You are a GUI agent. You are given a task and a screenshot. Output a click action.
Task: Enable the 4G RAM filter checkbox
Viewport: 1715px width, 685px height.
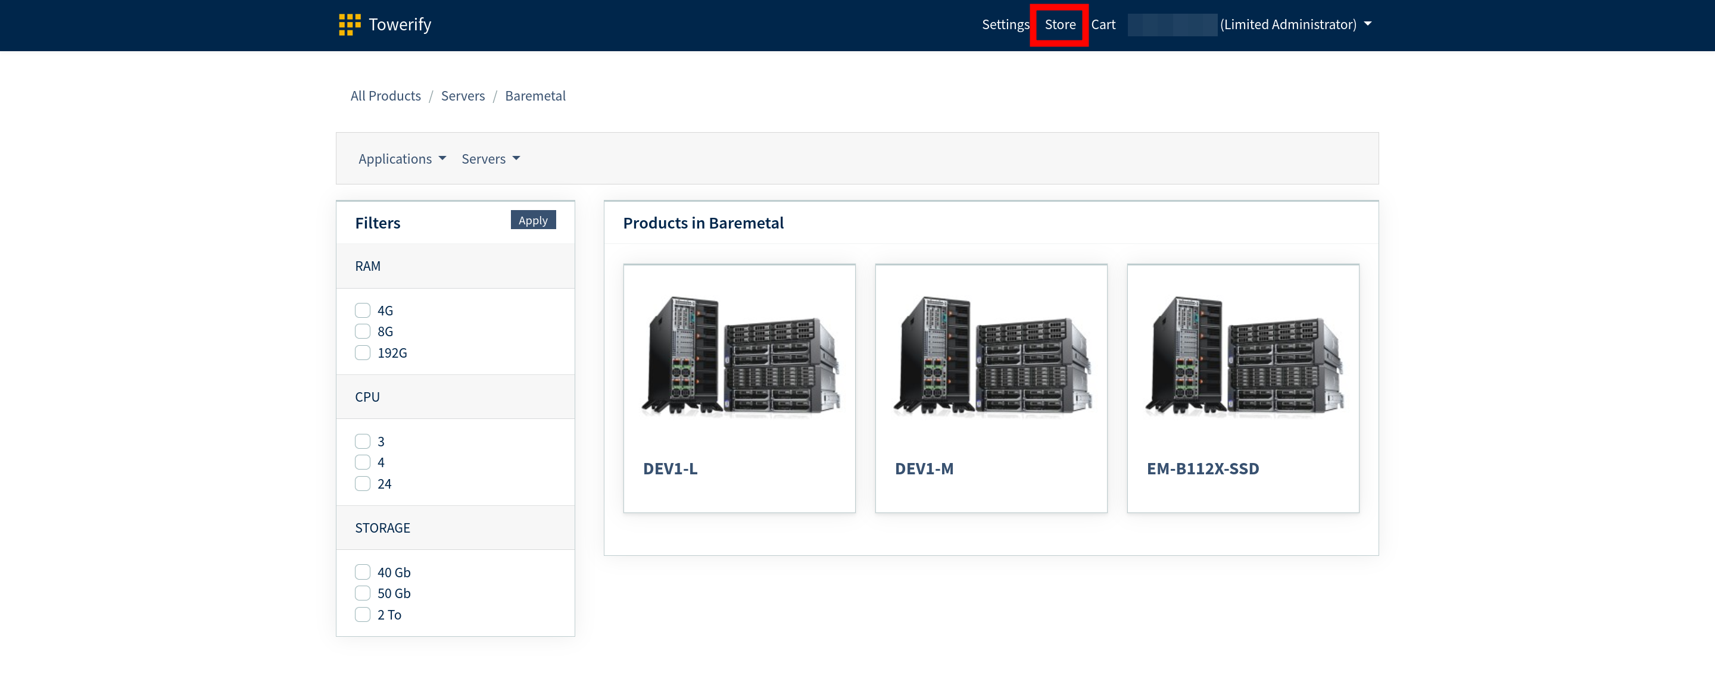pos(362,311)
